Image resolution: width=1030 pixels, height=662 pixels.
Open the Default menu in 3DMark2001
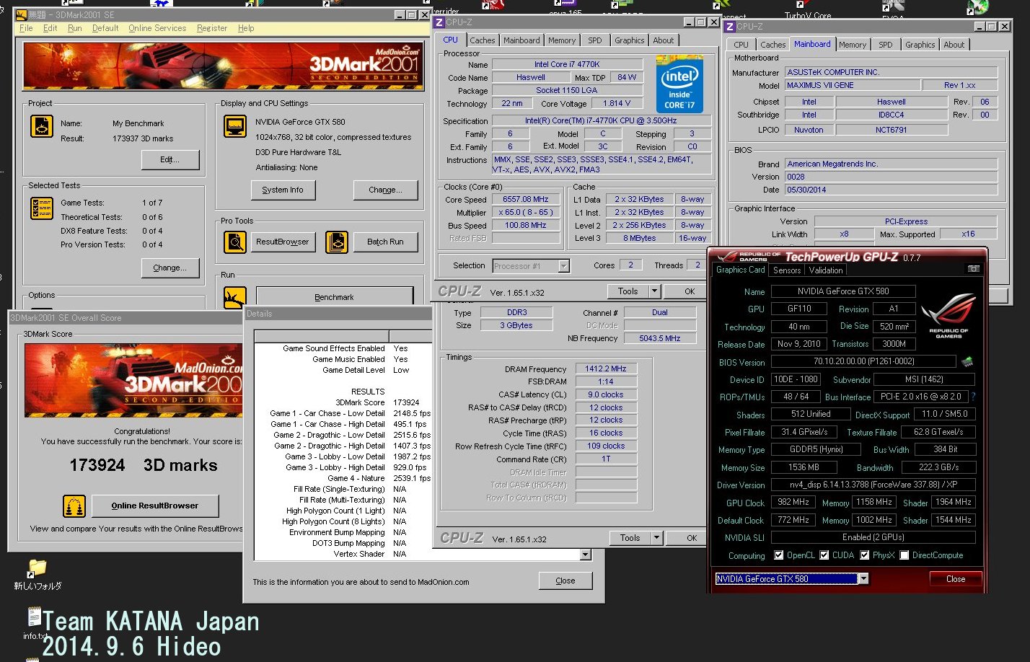point(105,28)
